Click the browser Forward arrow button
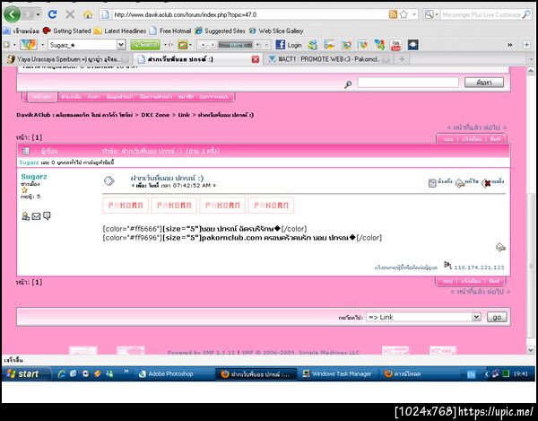538x421 pixels. coord(28,14)
